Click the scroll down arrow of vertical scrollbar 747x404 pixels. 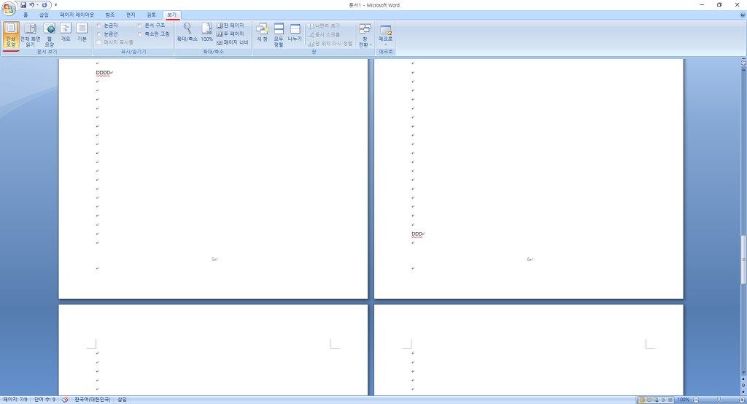[x=743, y=372]
